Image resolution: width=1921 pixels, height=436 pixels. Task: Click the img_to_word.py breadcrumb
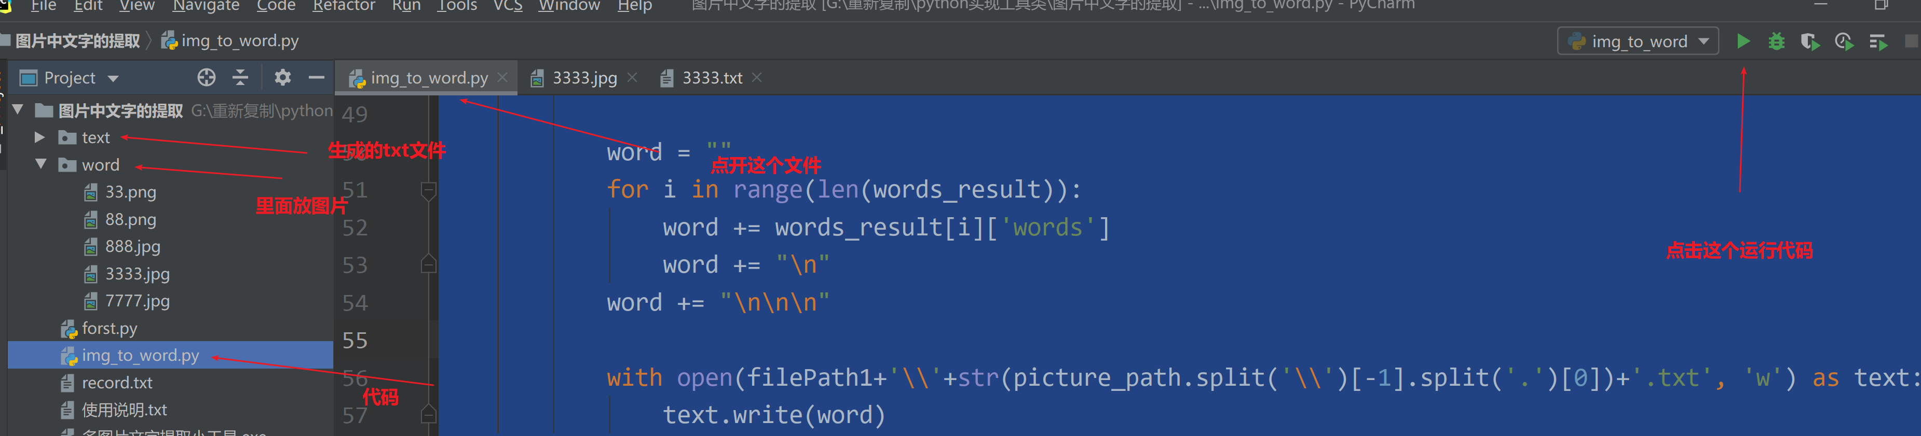tap(230, 41)
